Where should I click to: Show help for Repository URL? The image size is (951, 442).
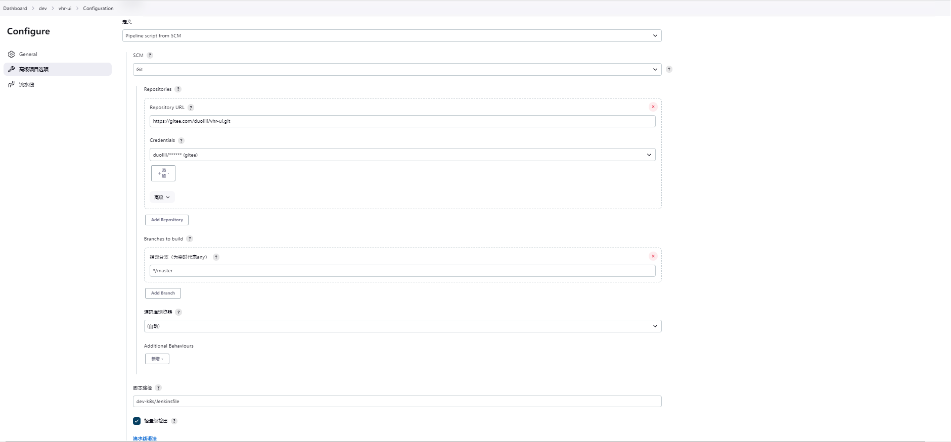[191, 108]
